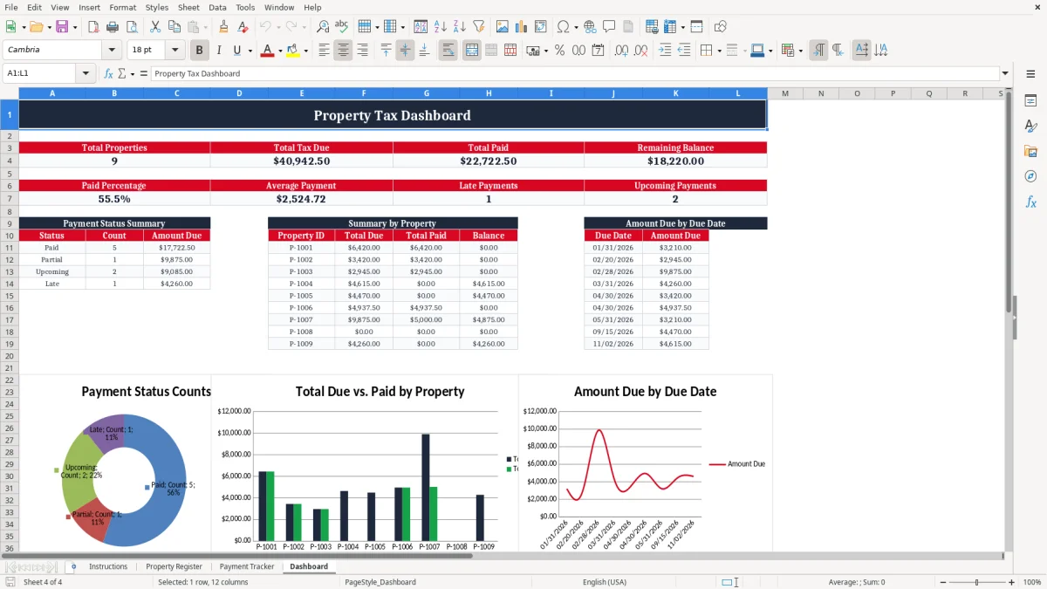The height and width of the screenshot is (589, 1047).
Task: Apply yellow background color swatch
Action: pos(293,51)
